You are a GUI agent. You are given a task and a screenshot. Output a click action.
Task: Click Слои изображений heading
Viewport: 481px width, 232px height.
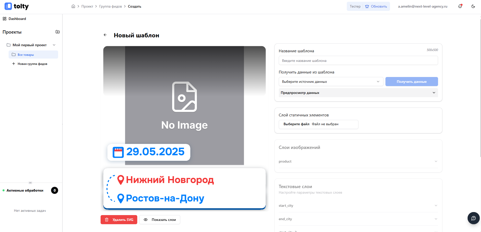tap(299, 147)
